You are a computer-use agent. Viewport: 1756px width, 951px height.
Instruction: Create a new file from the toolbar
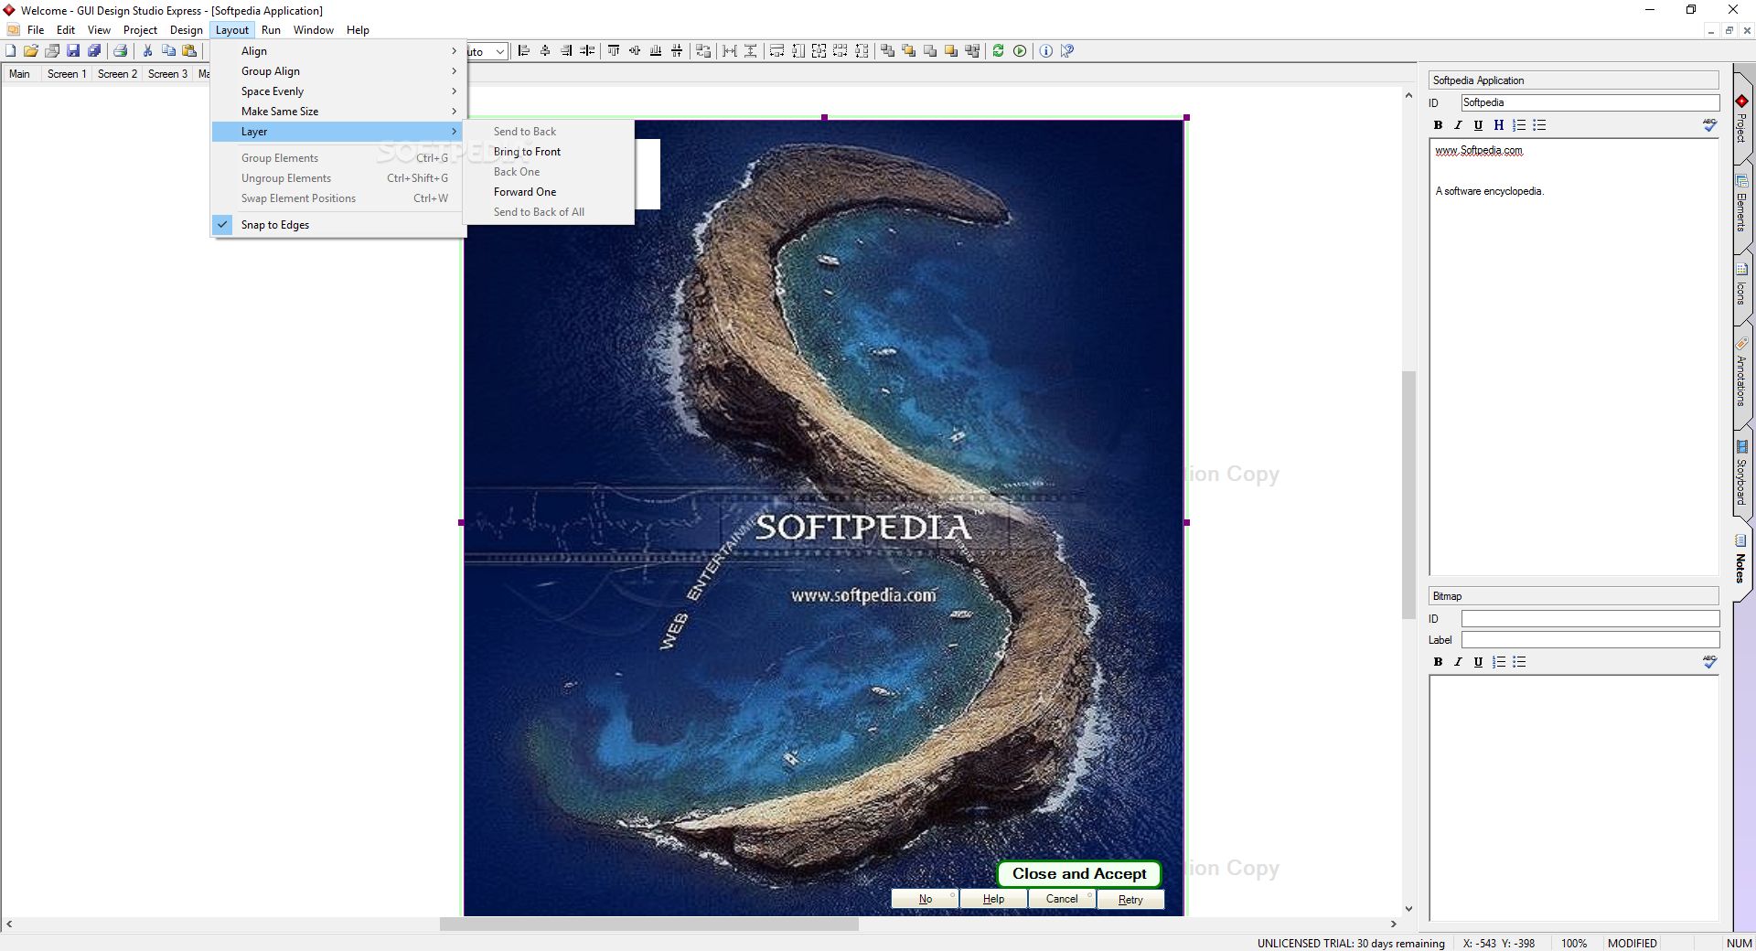pyautogui.click(x=11, y=51)
